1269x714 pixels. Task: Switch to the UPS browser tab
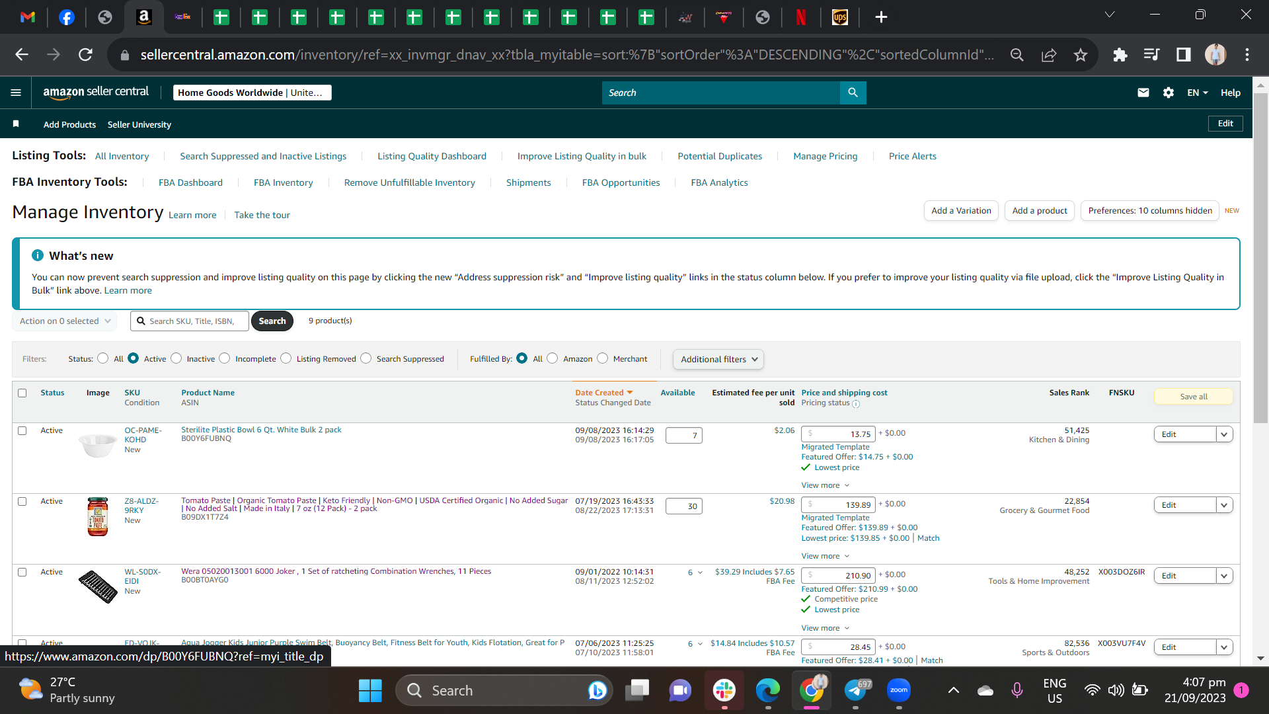click(840, 17)
